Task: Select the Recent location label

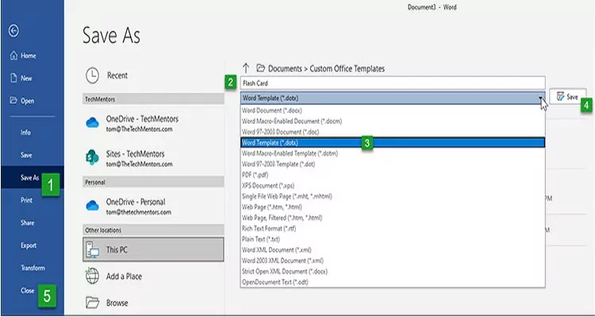Action: (x=117, y=75)
